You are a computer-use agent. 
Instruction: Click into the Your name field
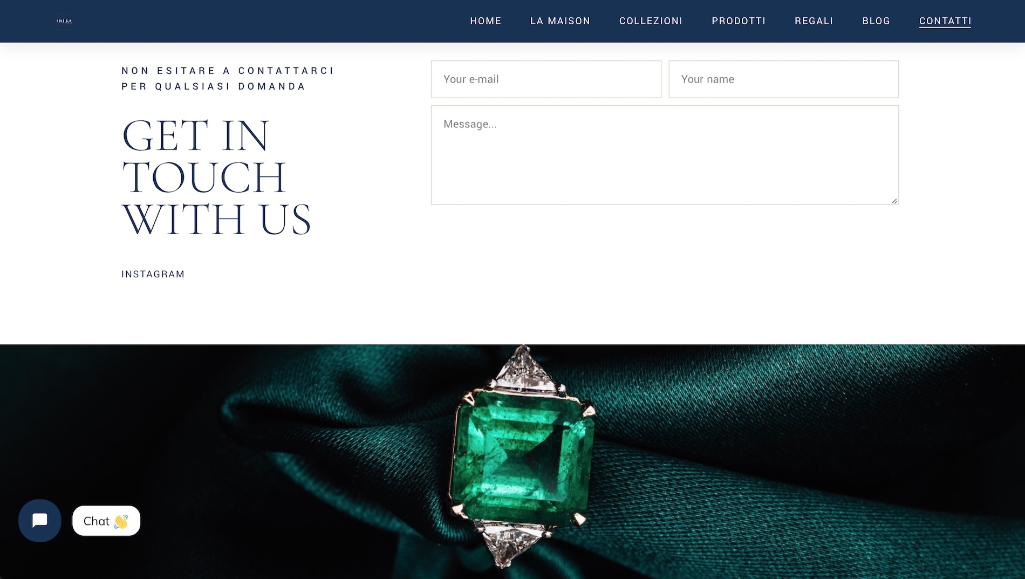(783, 79)
